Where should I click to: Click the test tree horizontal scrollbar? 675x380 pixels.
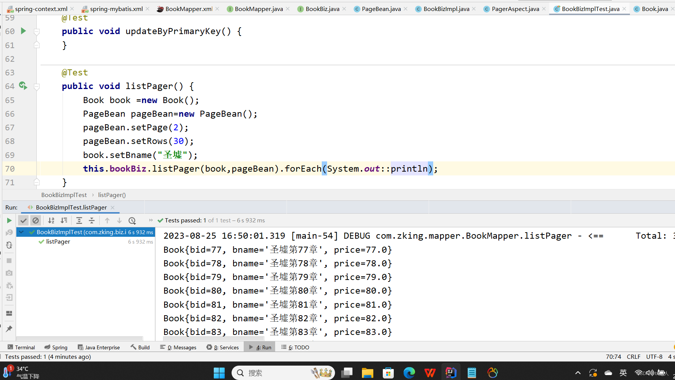[80, 338]
